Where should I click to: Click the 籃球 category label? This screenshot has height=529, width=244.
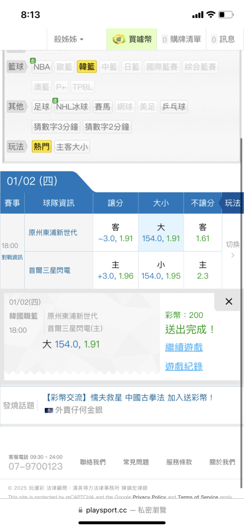click(x=17, y=67)
